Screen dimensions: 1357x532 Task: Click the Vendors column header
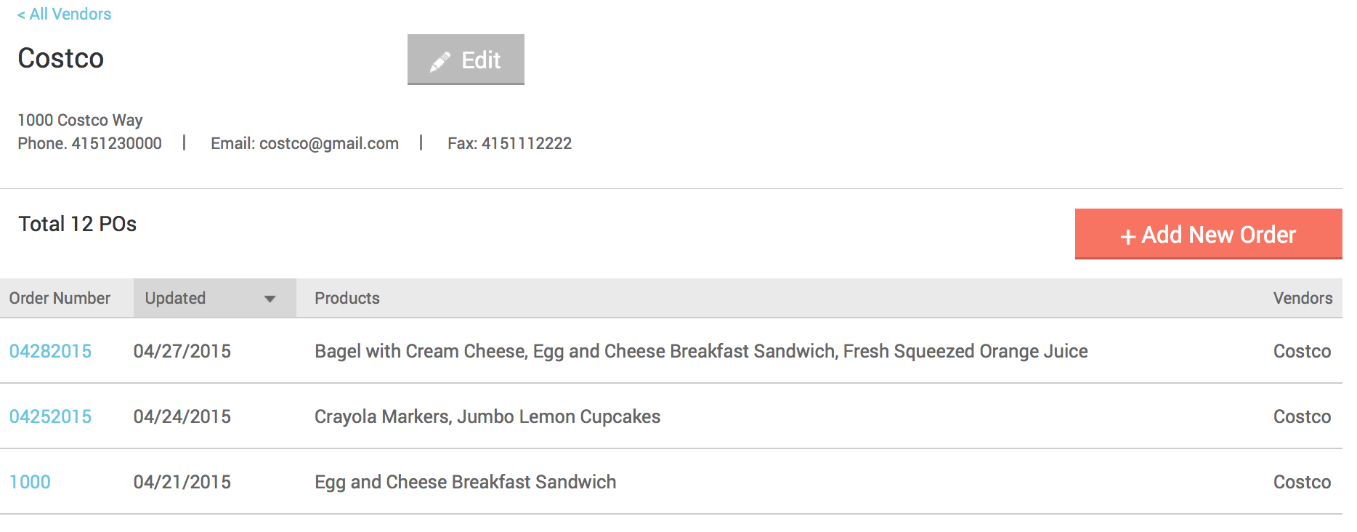[x=1303, y=298]
